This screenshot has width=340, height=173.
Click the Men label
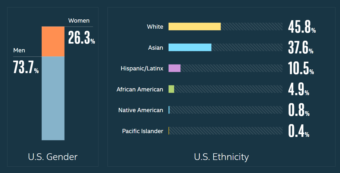tap(19, 50)
